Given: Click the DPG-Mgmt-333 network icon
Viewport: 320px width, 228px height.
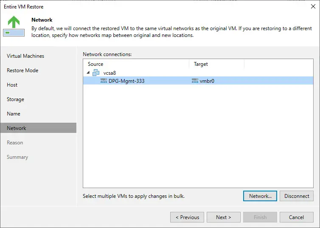Looking at the screenshot, I should tap(104, 81).
